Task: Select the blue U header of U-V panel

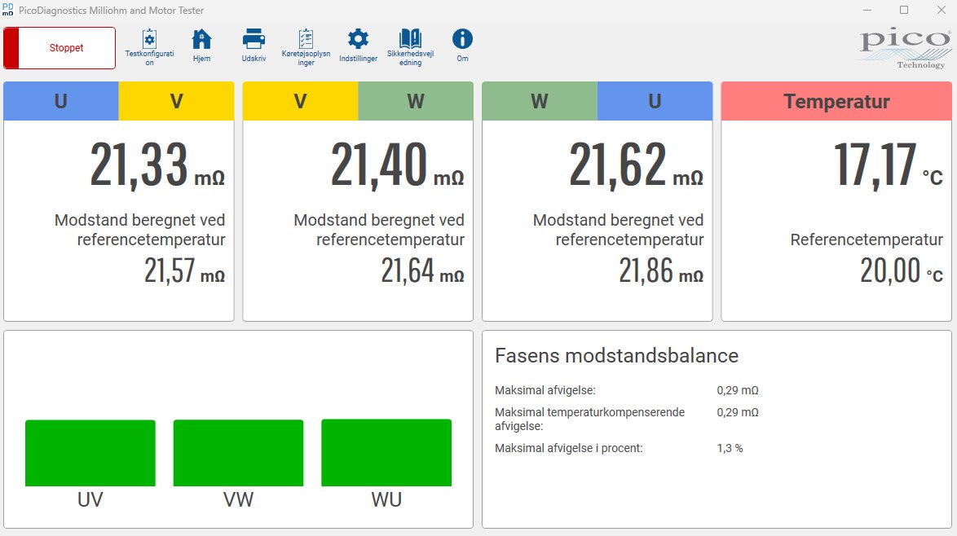Action: click(x=61, y=101)
